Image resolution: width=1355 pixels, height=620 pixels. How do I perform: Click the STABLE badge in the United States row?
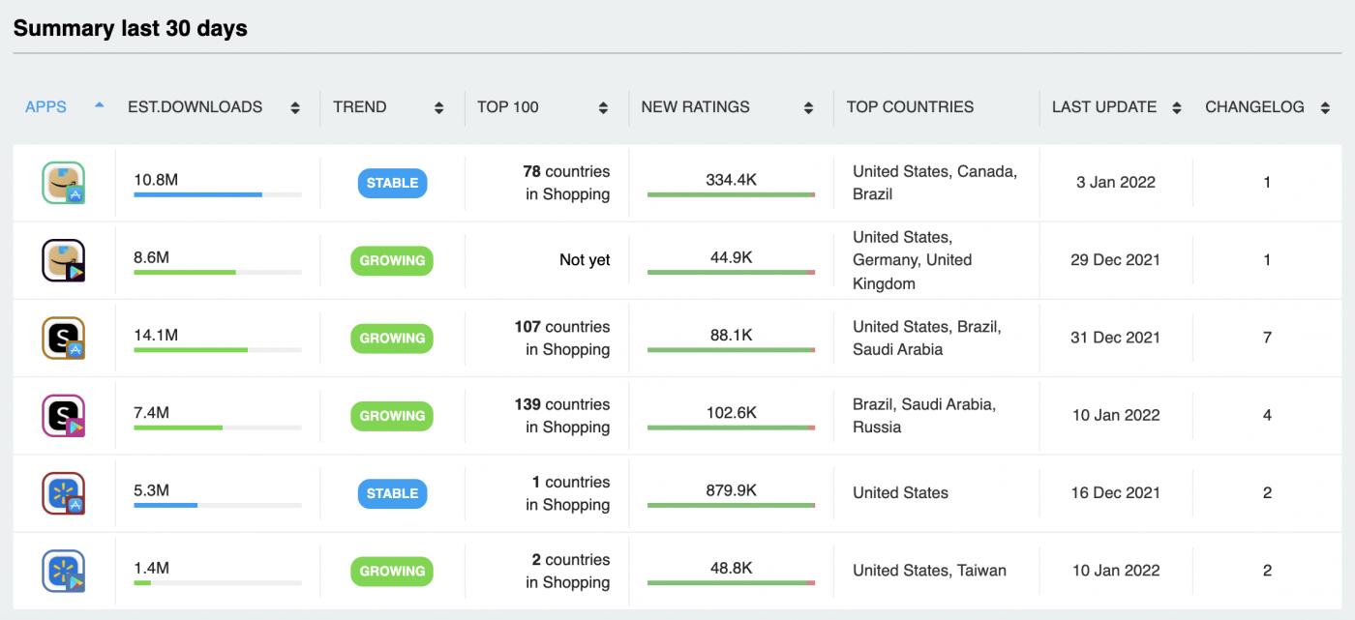pos(392,493)
